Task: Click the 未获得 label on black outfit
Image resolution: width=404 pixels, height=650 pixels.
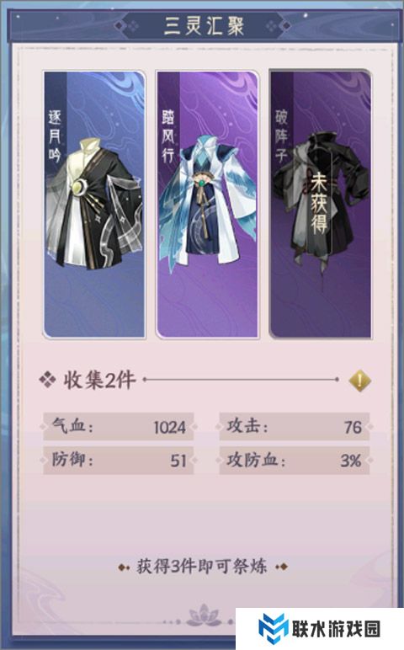Action: coord(319,203)
